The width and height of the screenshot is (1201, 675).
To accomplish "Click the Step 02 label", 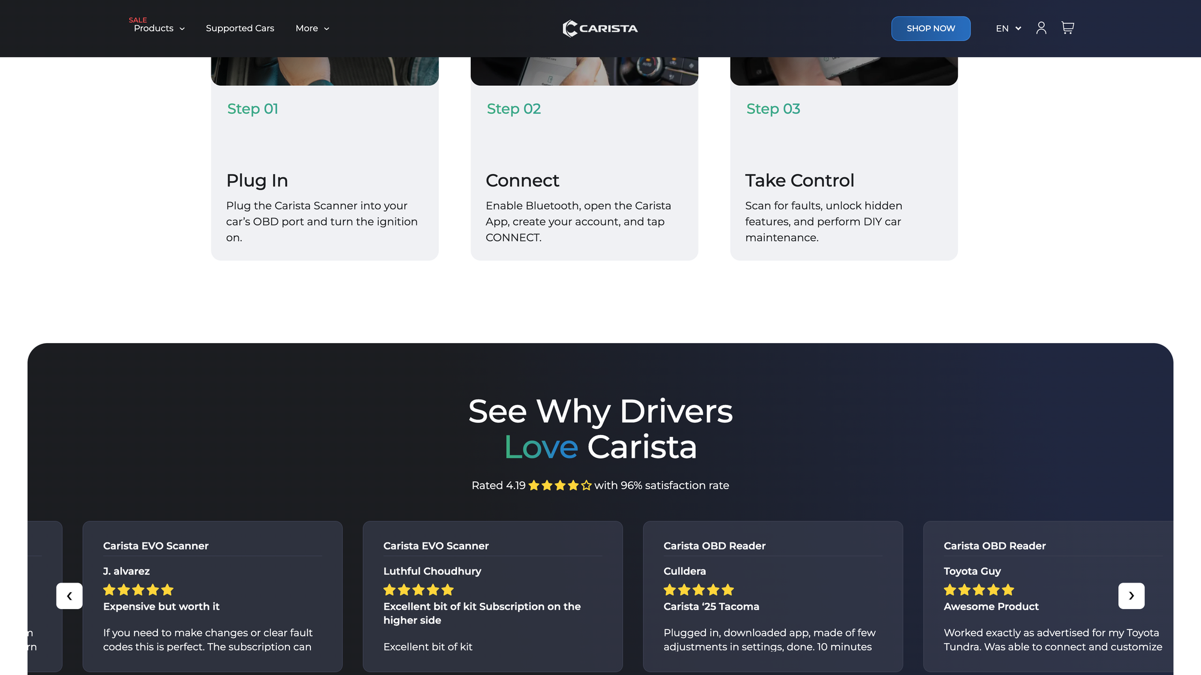I will 514,109.
